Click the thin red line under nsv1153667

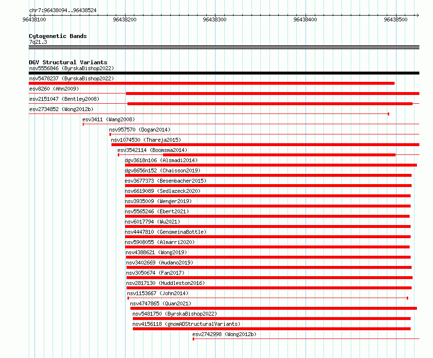(268, 298)
